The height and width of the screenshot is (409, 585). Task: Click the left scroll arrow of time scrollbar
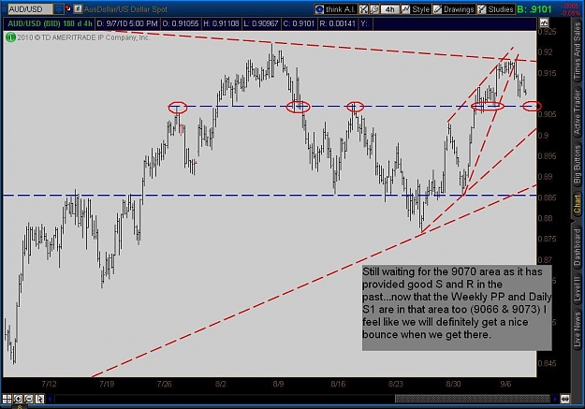pyautogui.click(x=50, y=399)
